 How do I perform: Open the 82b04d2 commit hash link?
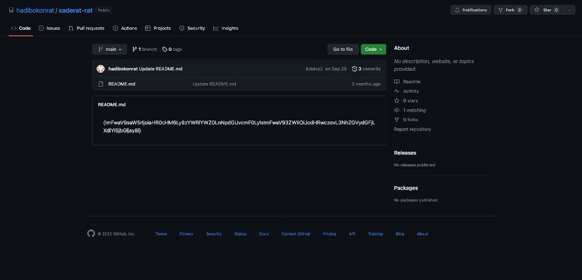[x=314, y=69]
